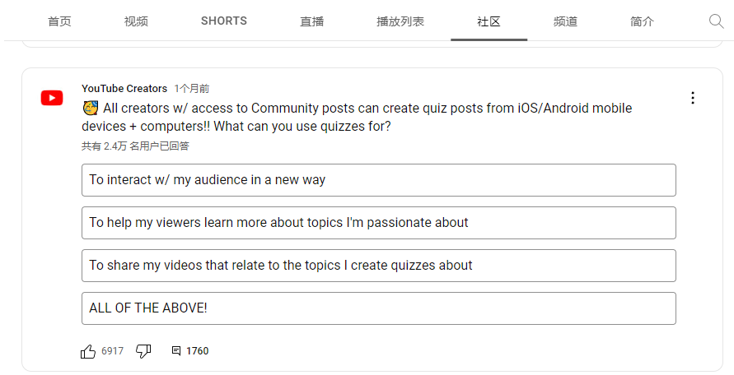Screen dimensions: 734x375
Task: Choose 'To help my viewers learn more'
Action: point(379,223)
